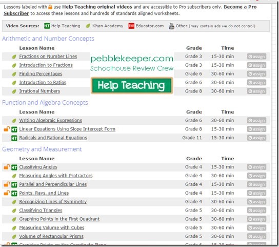
Task: Click Khan Academy leaf icon beside Fractions on Number Lines
Action: point(14,57)
